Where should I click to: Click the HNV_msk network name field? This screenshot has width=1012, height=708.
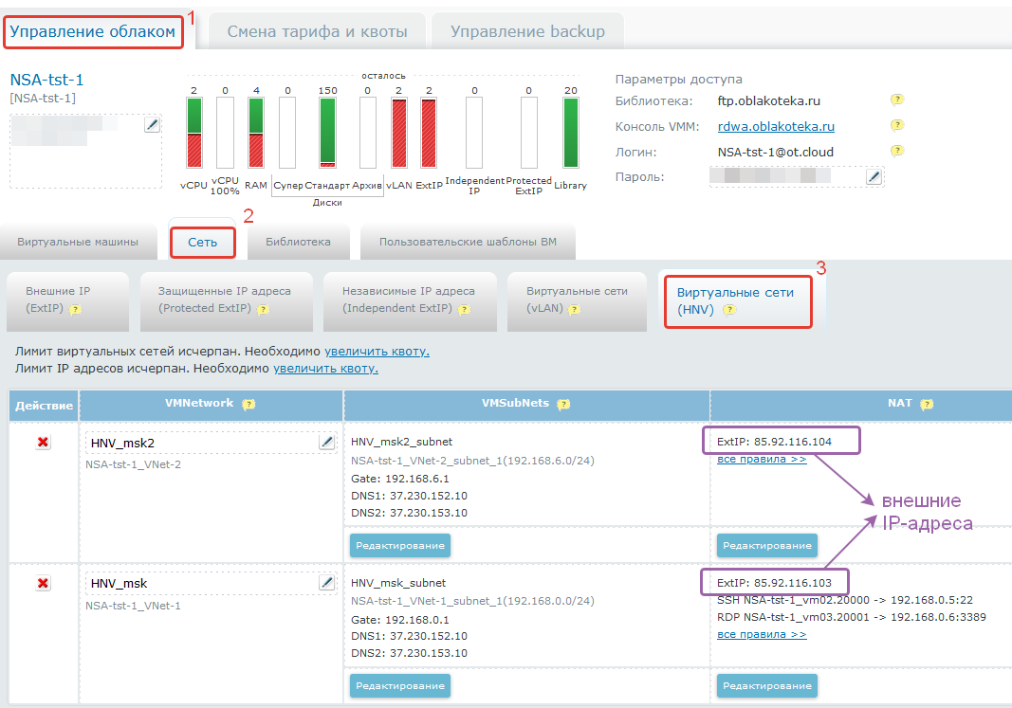[x=199, y=584]
